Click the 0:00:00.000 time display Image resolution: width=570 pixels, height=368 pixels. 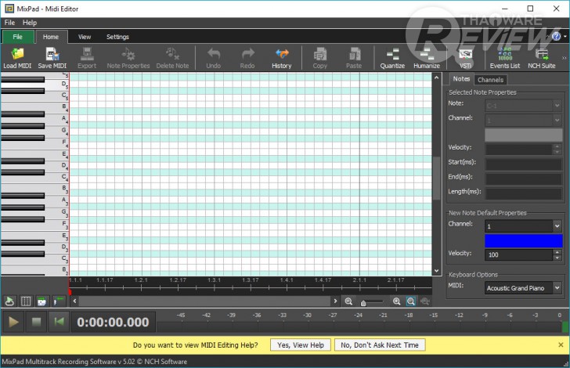click(113, 322)
